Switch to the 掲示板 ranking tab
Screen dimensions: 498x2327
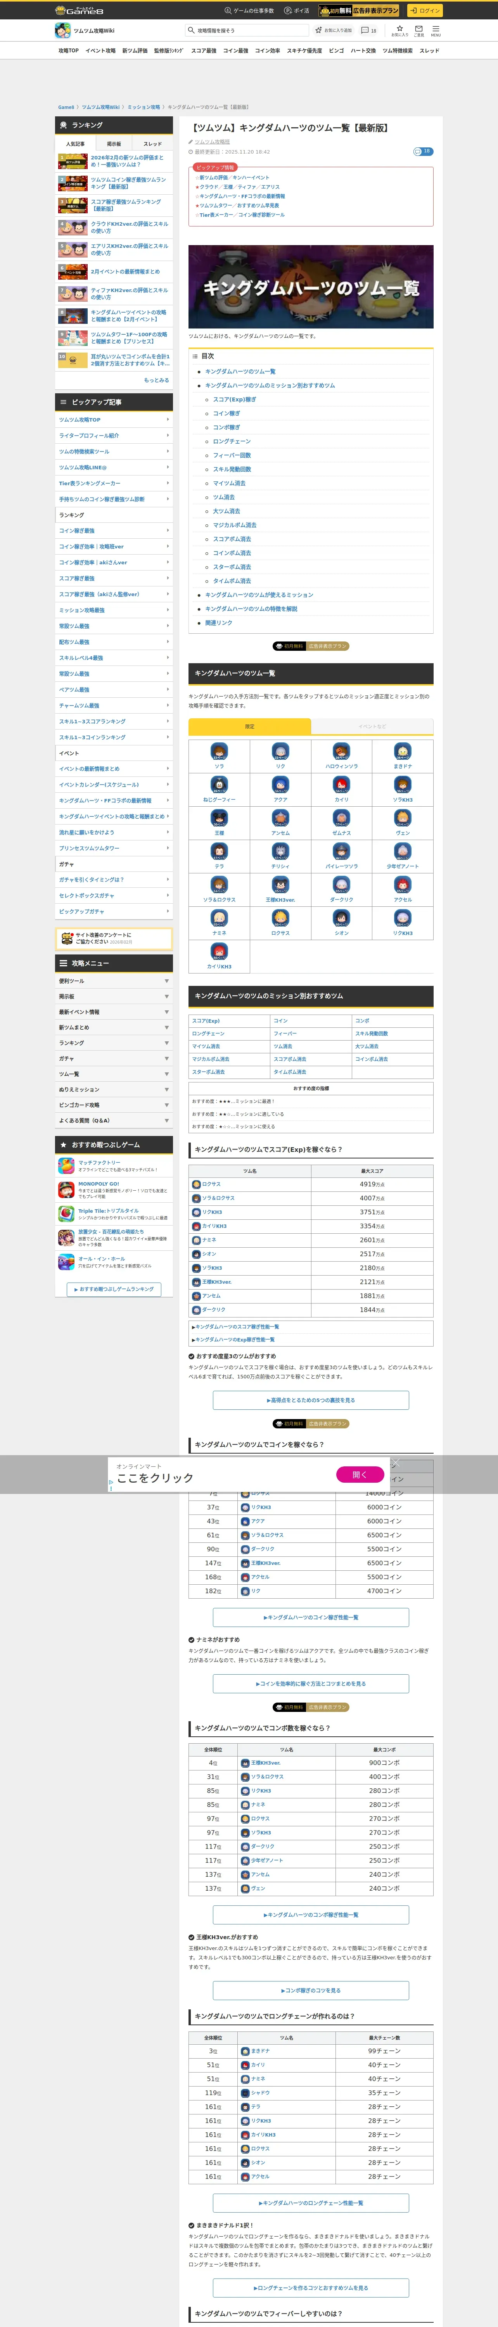pyautogui.click(x=114, y=143)
